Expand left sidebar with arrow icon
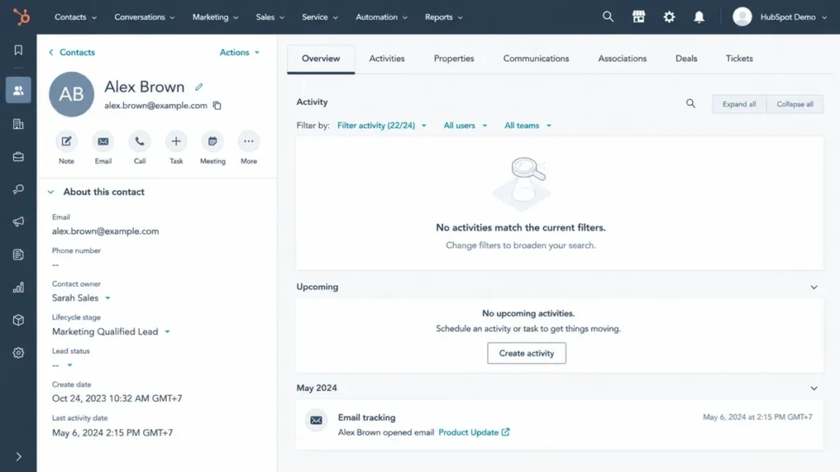This screenshot has width=840, height=472. 18,456
